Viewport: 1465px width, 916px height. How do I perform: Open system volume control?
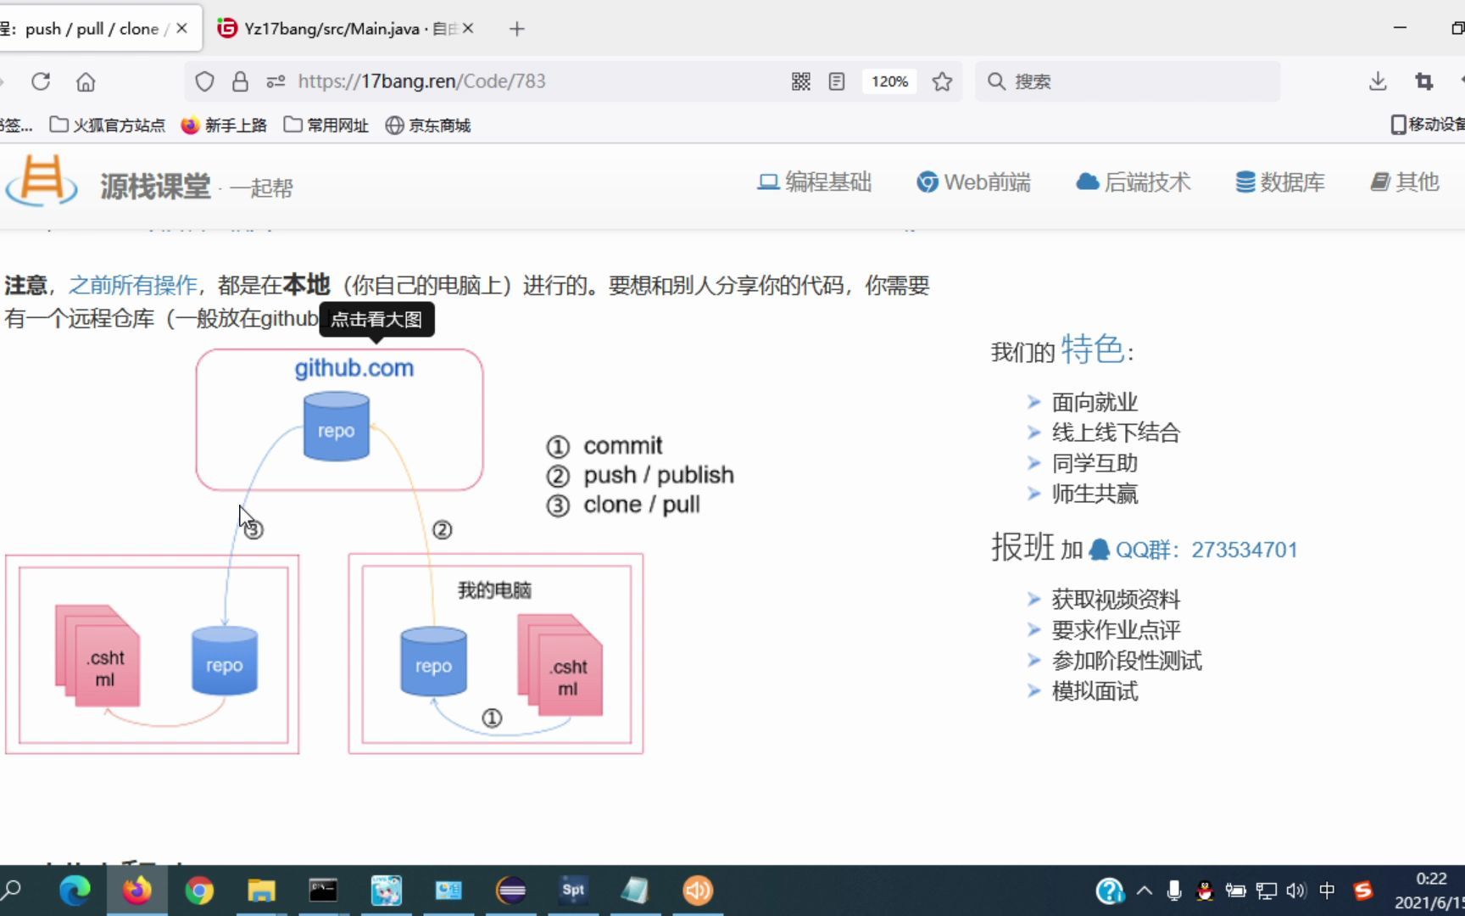point(1295,891)
